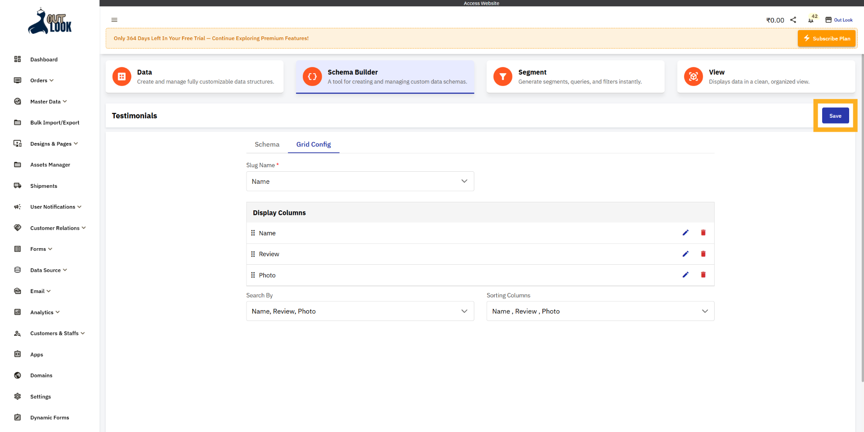The width and height of the screenshot is (864, 432).
Task: Click the Access Website top bar link
Action: tap(481, 3)
